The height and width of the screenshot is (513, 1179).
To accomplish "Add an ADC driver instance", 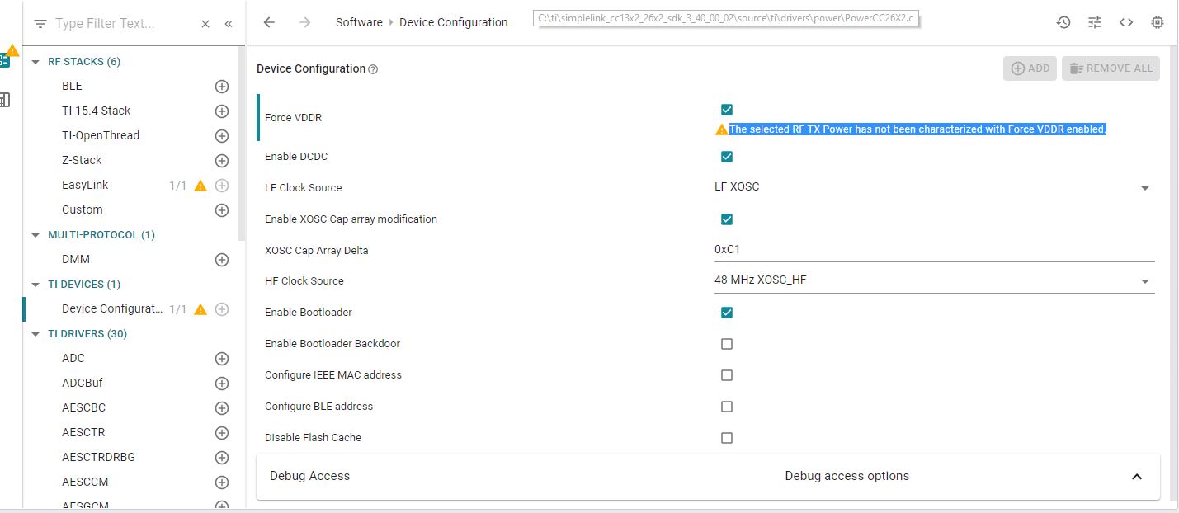I will point(222,358).
